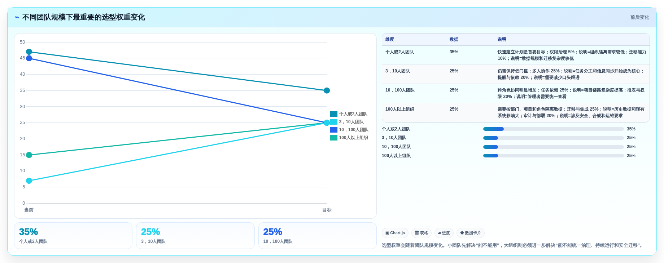Image resolution: width=664 pixels, height=263 pixels.
Task: Select the 表格 tag chip
Action: pyautogui.click(x=421, y=233)
